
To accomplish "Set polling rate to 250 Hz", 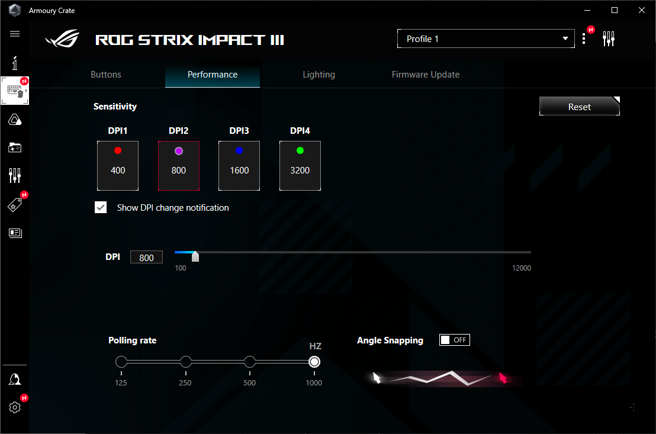I will pos(186,362).
